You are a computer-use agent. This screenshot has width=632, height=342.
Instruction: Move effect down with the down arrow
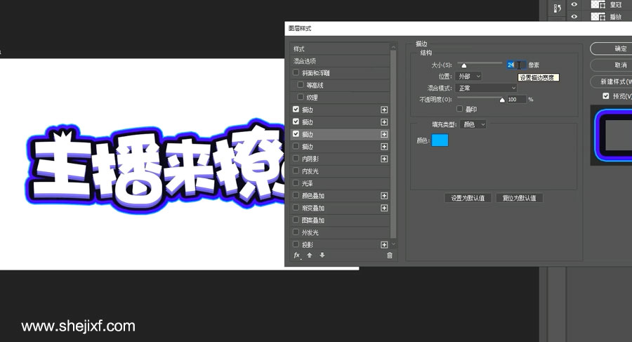(322, 256)
